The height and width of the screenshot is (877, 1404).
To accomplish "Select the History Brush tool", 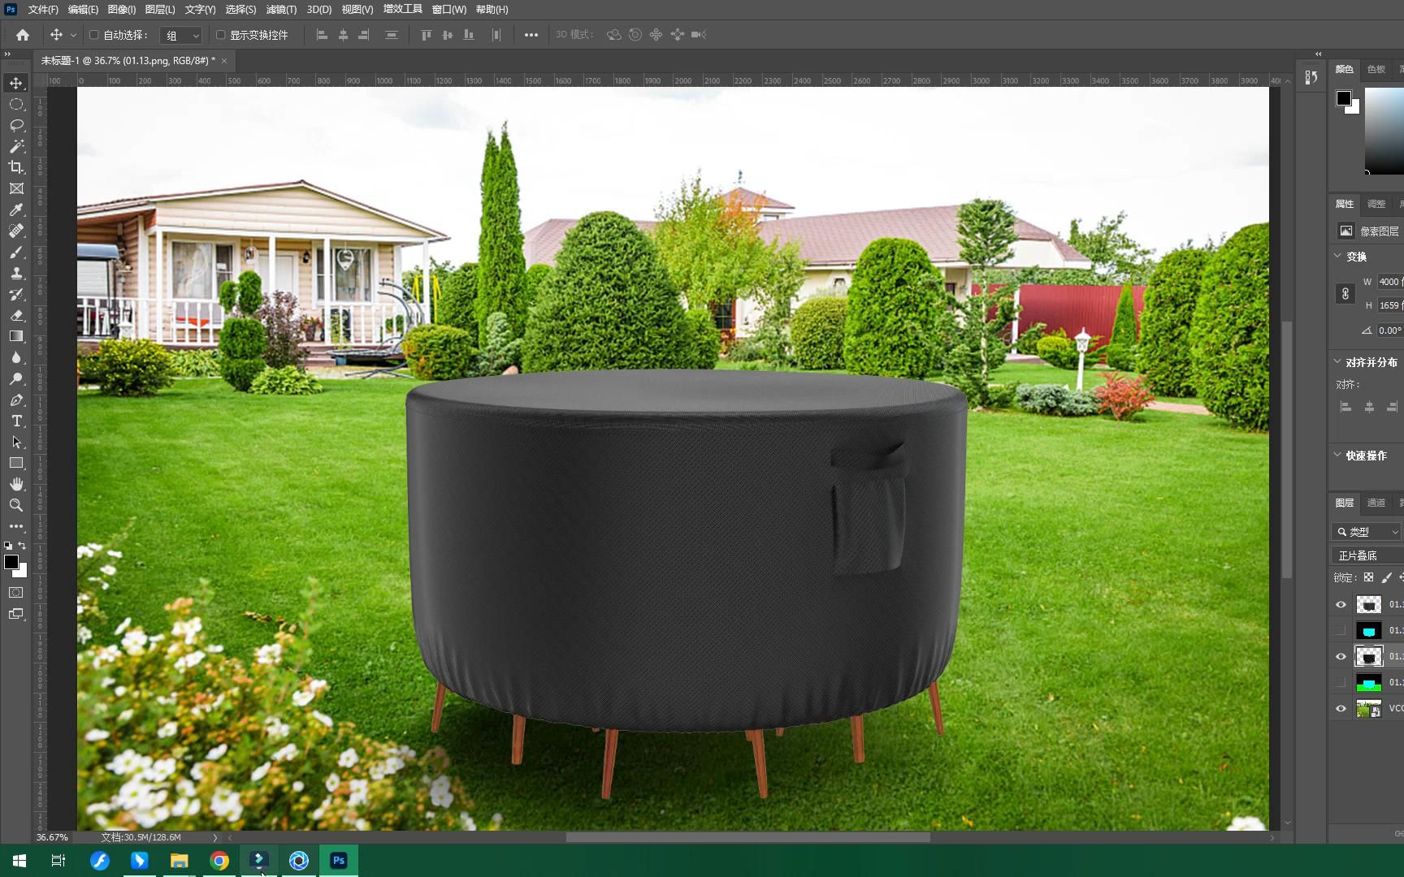I will [x=16, y=294].
